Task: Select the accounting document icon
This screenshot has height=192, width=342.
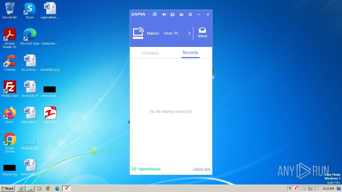Action: pos(30,63)
